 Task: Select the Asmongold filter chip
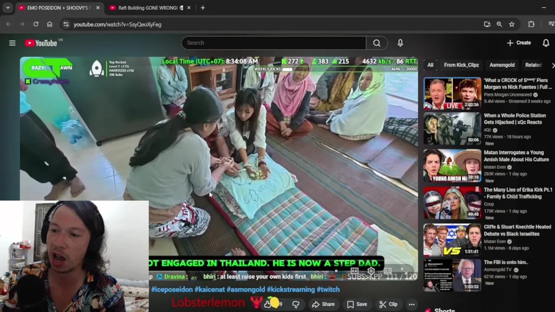coord(502,65)
